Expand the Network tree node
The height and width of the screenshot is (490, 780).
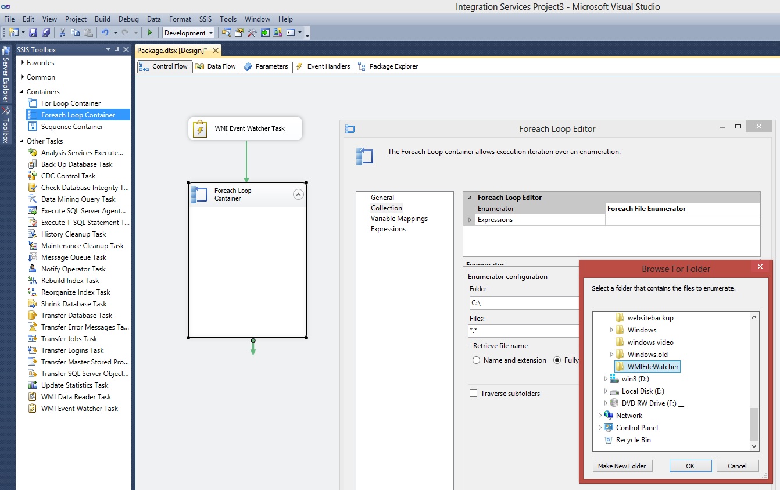tap(600, 416)
